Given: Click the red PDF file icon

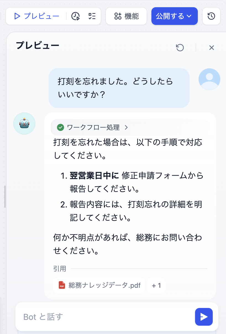Looking at the screenshot, I should tap(62, 285).
